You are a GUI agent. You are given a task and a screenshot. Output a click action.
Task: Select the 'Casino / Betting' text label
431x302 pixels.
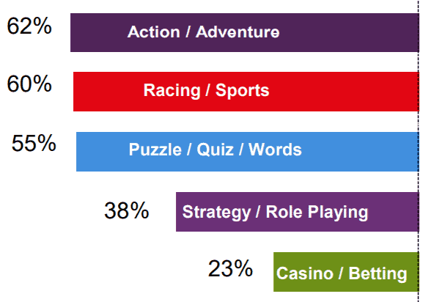point(342,273)
